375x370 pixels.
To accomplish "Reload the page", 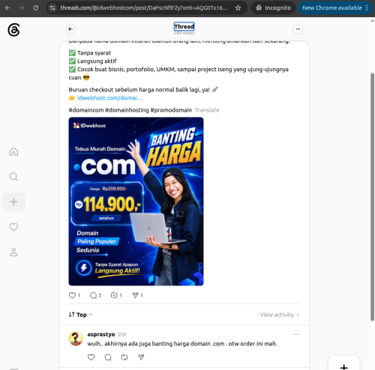I will [x=36, y=8].
